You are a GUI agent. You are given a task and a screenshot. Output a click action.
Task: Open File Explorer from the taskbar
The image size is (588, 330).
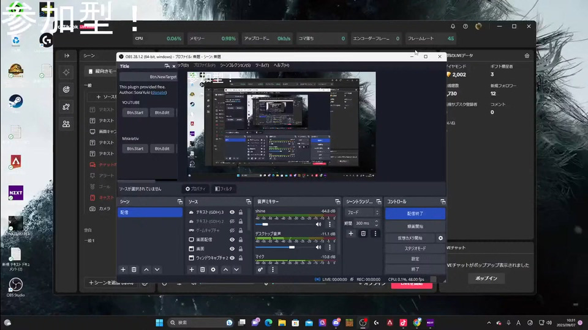pos(282,323)
